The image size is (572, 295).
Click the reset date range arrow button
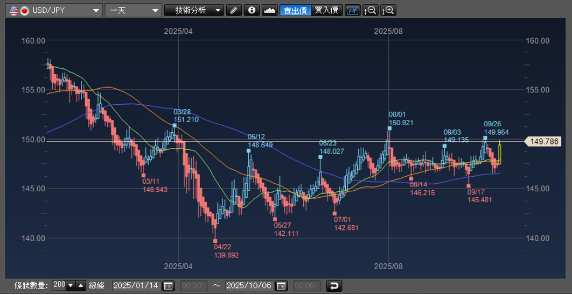tap(334, 286)
